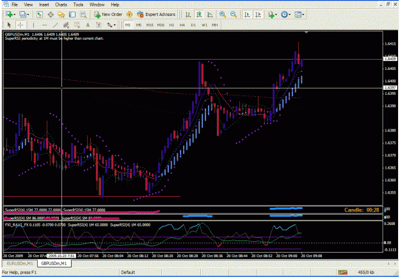Toggle chart Auto Scroll
The image size is (400, 277).
247,15
